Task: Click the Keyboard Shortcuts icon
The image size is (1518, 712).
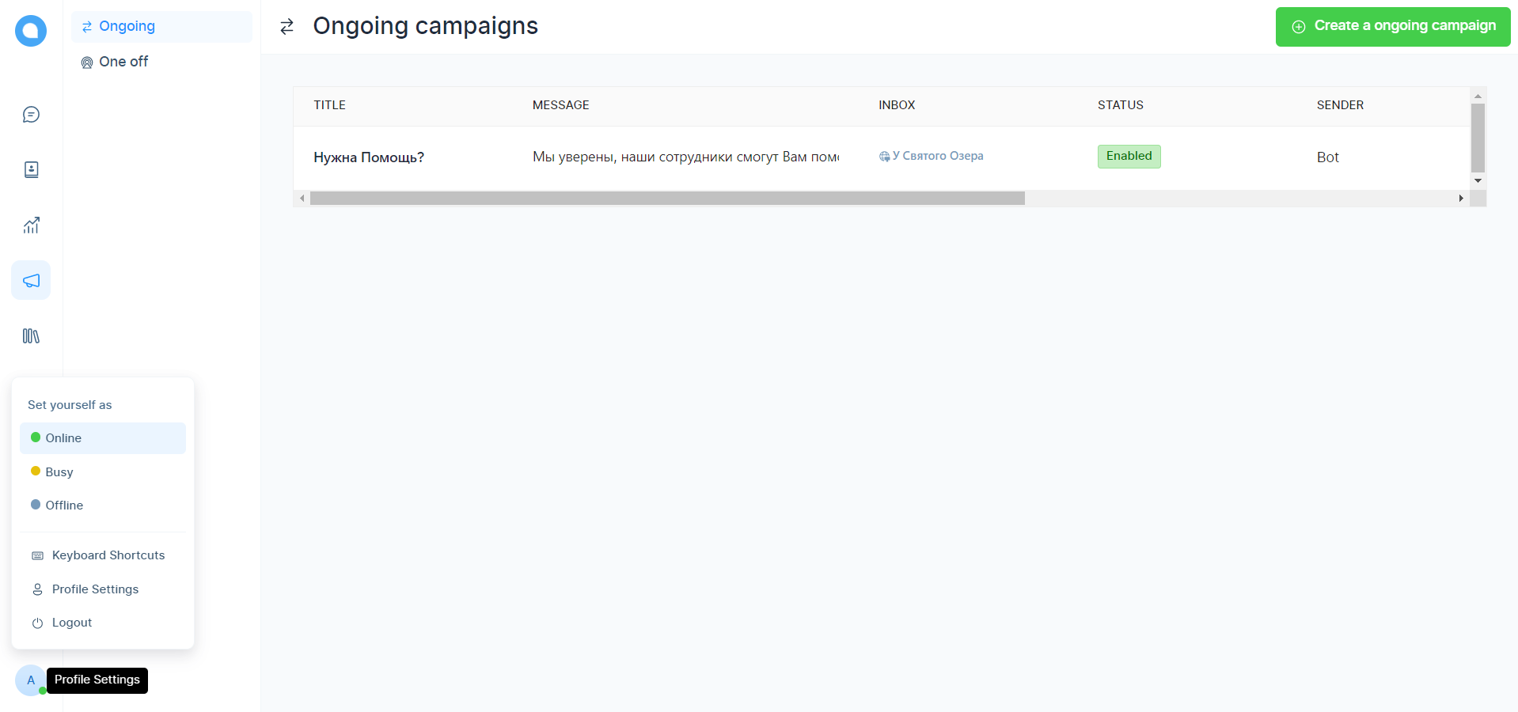Action: (x=37, y=555)
